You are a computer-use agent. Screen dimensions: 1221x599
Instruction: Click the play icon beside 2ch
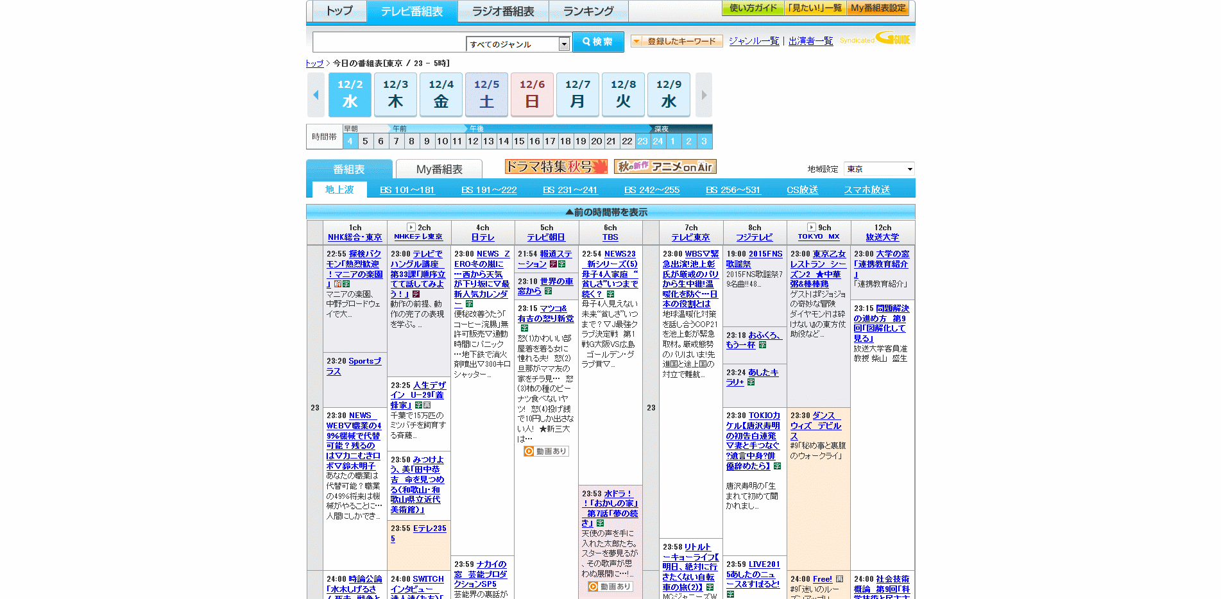[411, 227]
